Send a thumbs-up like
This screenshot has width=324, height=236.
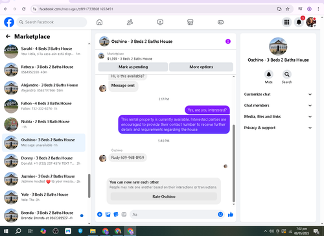(x=231, y=214)
